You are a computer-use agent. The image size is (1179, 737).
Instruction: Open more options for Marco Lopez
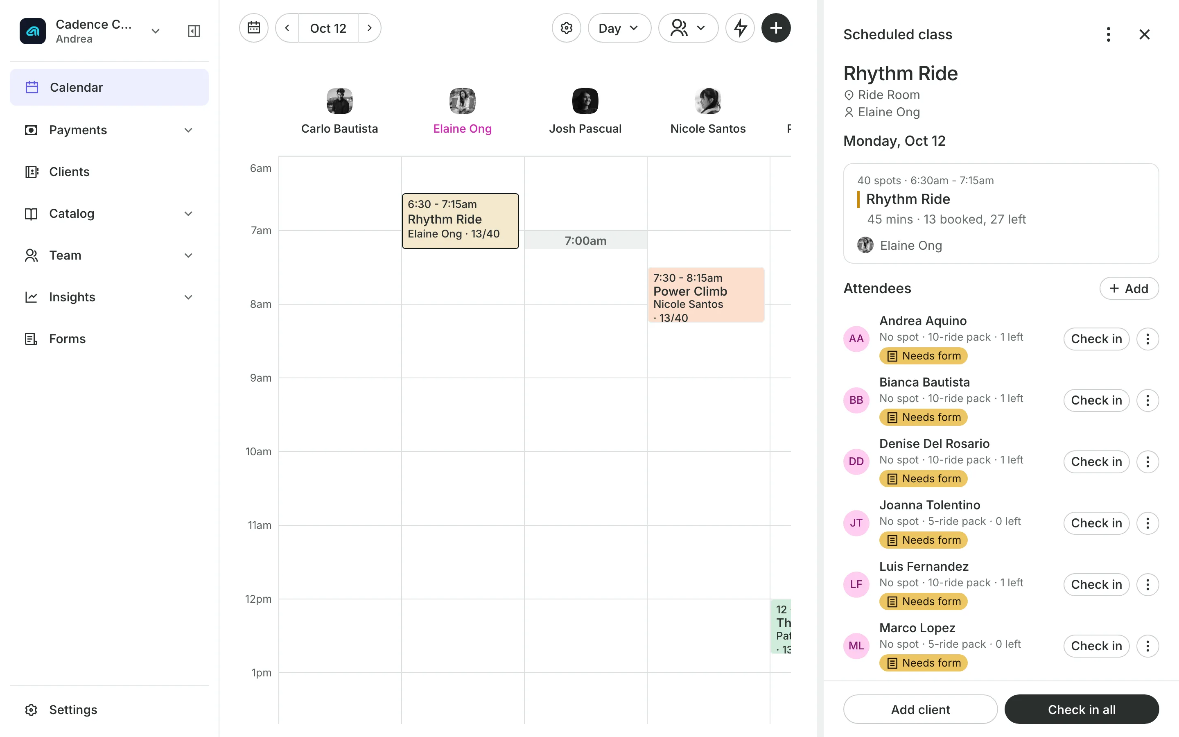pos(1147,646)
